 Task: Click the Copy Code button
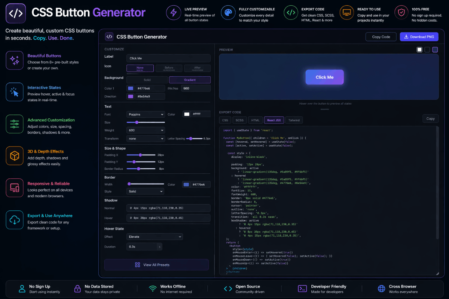381,37
